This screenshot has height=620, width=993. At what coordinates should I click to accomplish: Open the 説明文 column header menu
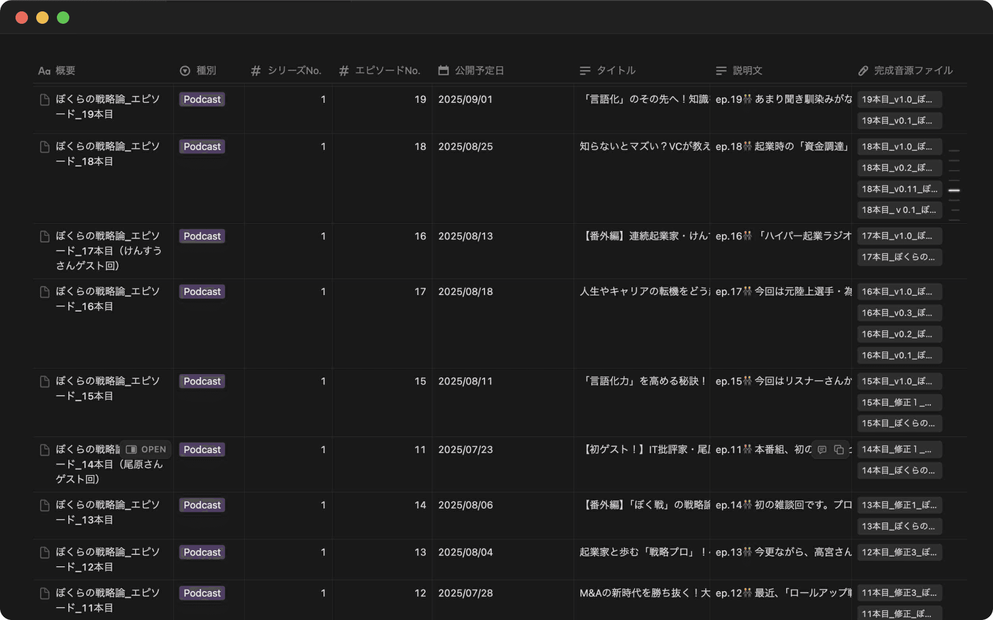coord(747,70)
